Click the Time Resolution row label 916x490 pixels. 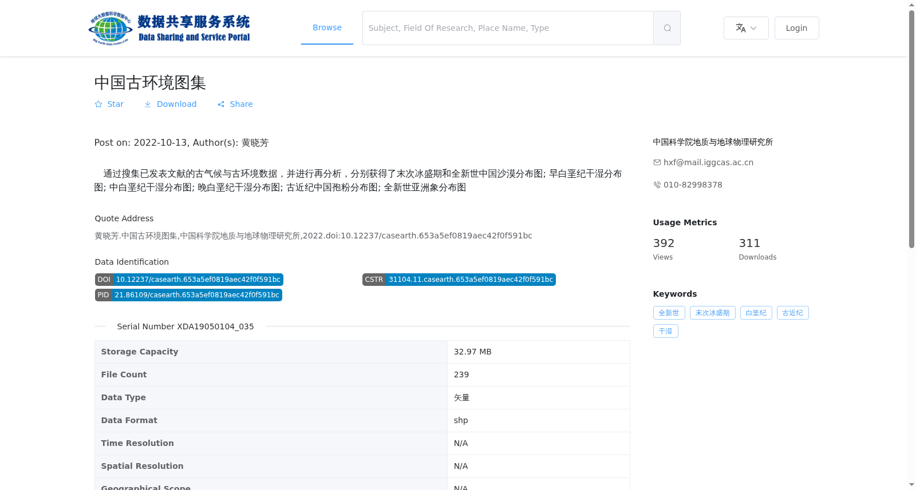tap(137, 443)
